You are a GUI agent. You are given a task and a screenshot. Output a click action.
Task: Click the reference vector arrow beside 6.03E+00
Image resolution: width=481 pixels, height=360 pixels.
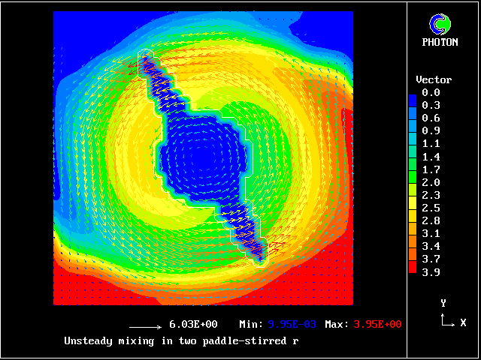click(145, 327)
